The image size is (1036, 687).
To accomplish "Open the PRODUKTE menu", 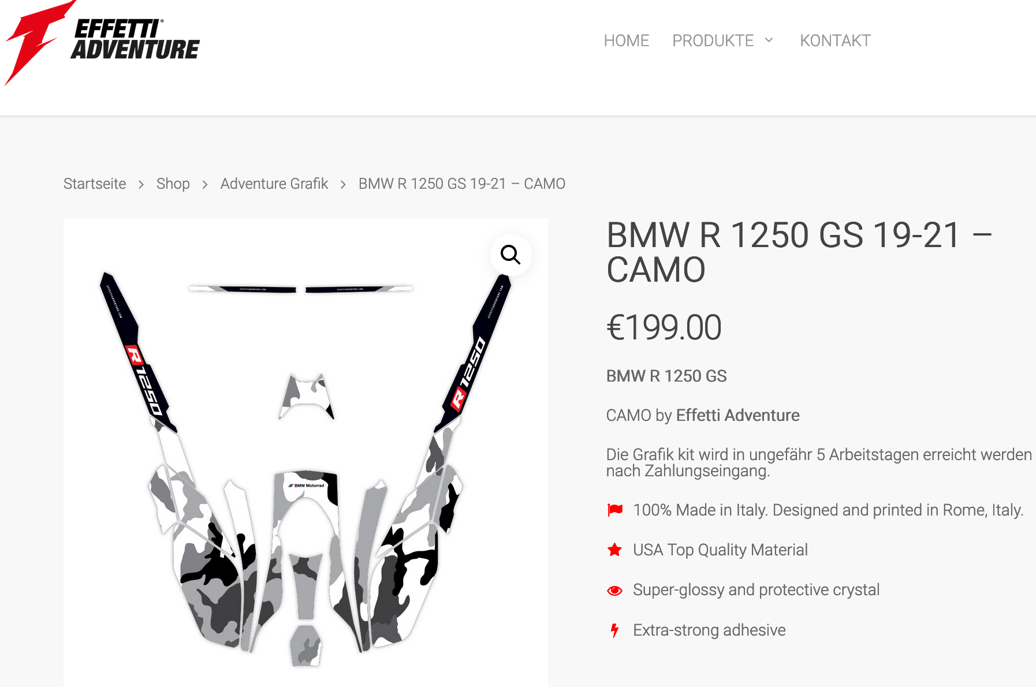I will (x=713, y=40).
